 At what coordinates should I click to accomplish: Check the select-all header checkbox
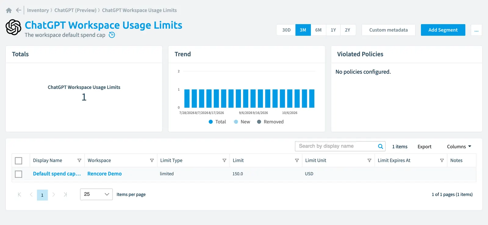[x=19, y=161]
